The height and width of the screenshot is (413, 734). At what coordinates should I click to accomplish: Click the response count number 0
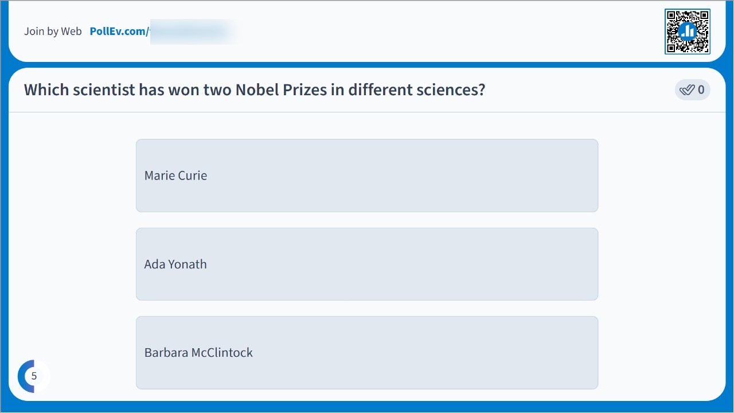pos(701,90)
